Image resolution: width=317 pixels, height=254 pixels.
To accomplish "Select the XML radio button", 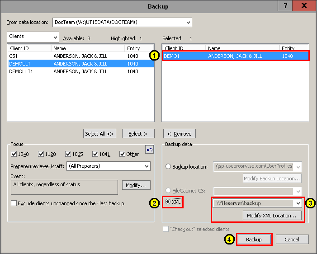I will point(168,202).
